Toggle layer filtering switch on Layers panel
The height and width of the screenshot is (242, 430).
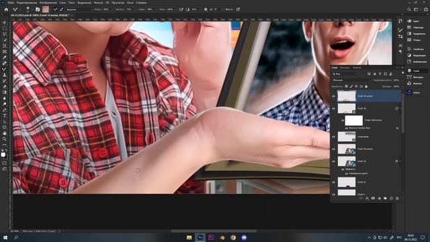coord(403,73)
